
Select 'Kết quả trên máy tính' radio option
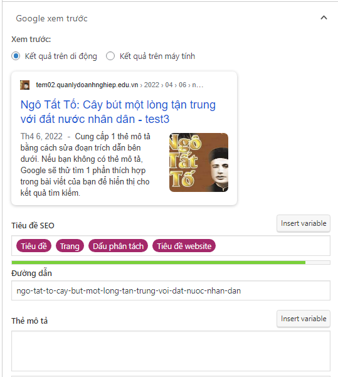[110, 56]
